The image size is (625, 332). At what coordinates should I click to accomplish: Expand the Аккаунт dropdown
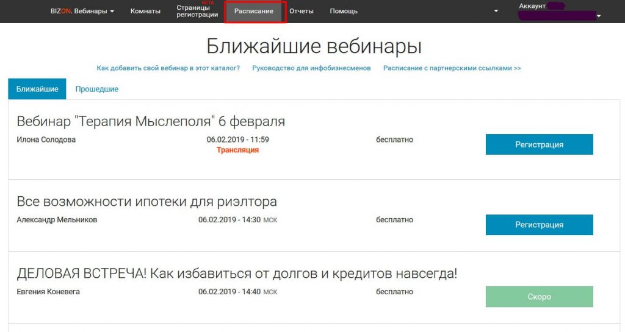pos(558,12)
